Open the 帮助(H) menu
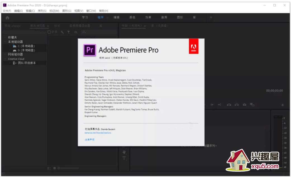291x177 pixels. click(103, 11)
